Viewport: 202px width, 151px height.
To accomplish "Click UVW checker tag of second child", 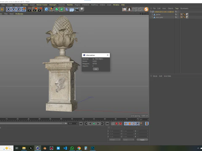I will click(181, 17).
